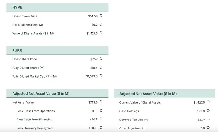Screen dimensions: 218x132
Task: Click the Latest Share Price label
Action: coord(24,59)
